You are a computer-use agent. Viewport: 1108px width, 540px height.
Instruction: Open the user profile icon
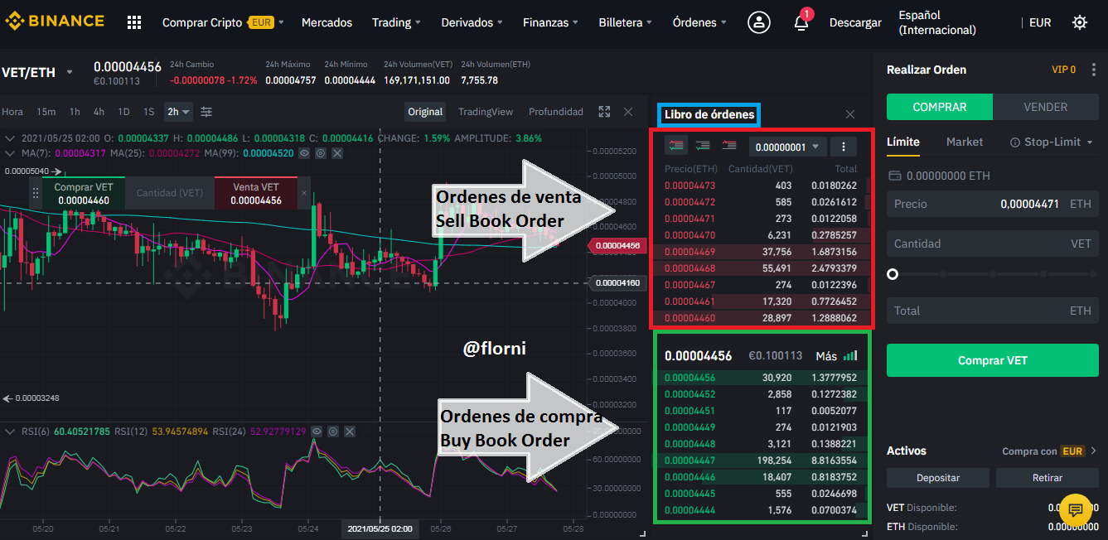(x=758, y=22)
